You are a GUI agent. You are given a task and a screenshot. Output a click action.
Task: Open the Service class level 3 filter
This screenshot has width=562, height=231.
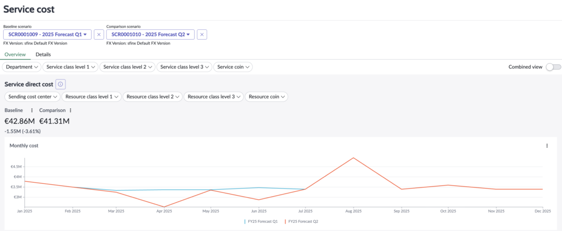(184, 67)
